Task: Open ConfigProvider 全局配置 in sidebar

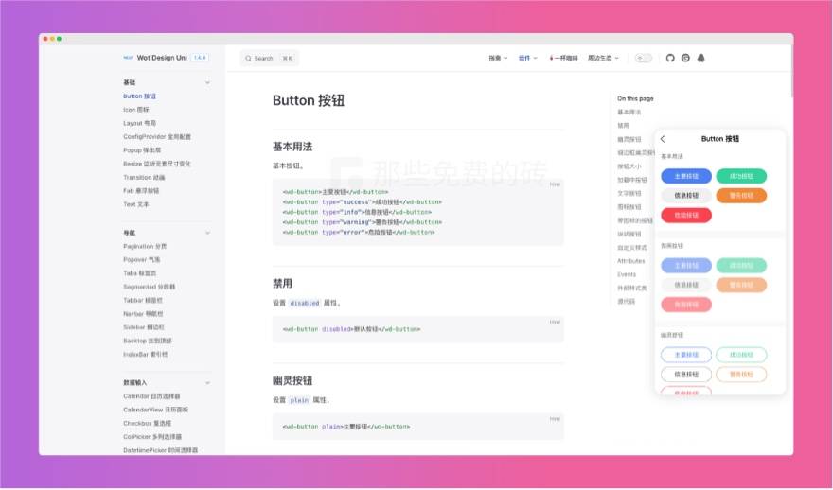Action: (157, 136)
